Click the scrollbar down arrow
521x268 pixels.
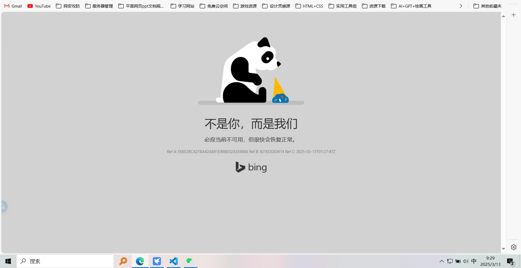tap(503, 249)
